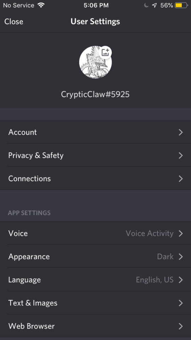Tap the Wi-Fi status icon
Screen dimensions: 191x340
coord(41,5)
